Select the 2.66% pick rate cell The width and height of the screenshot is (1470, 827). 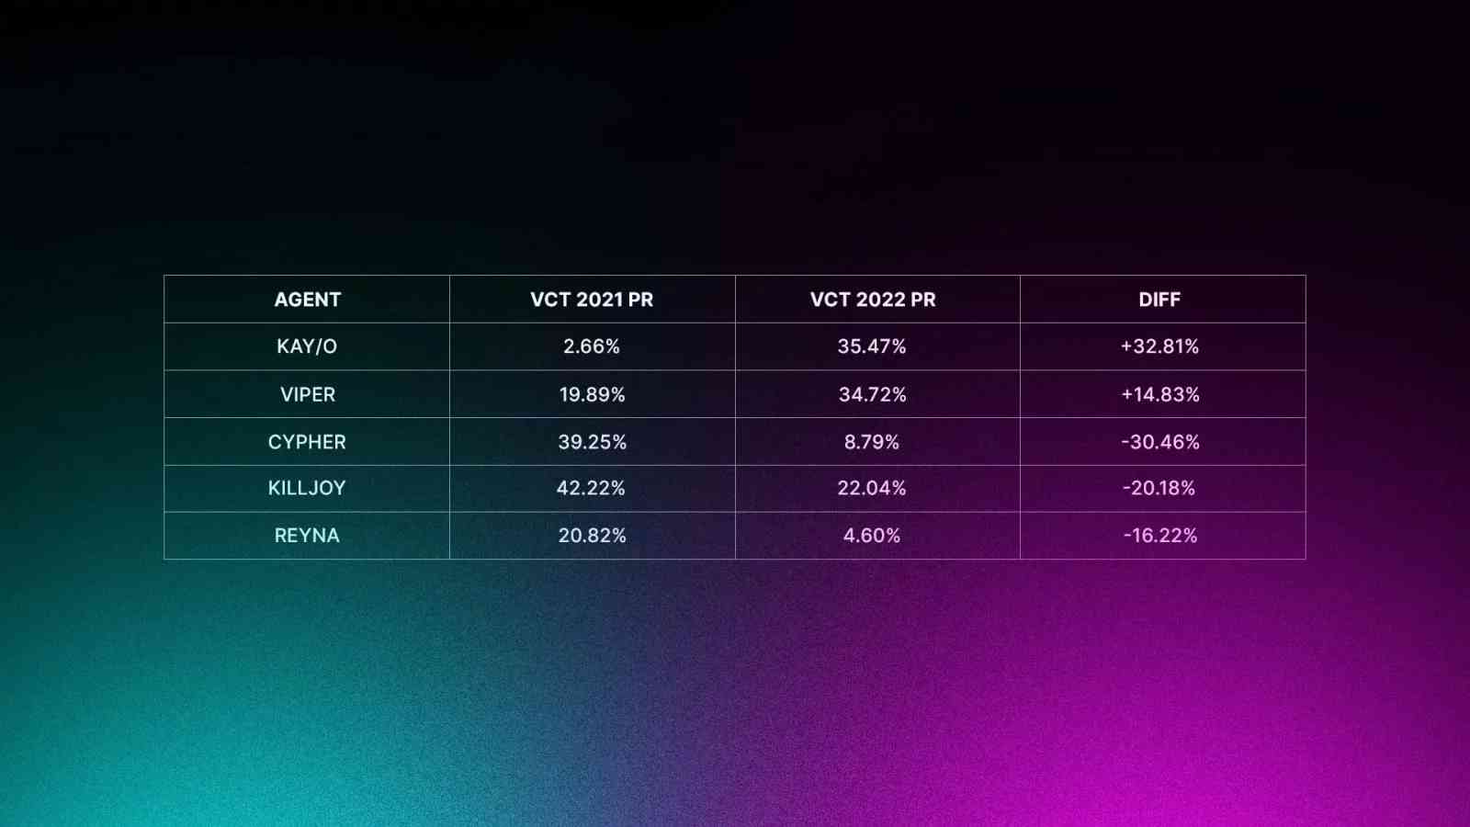592,346
